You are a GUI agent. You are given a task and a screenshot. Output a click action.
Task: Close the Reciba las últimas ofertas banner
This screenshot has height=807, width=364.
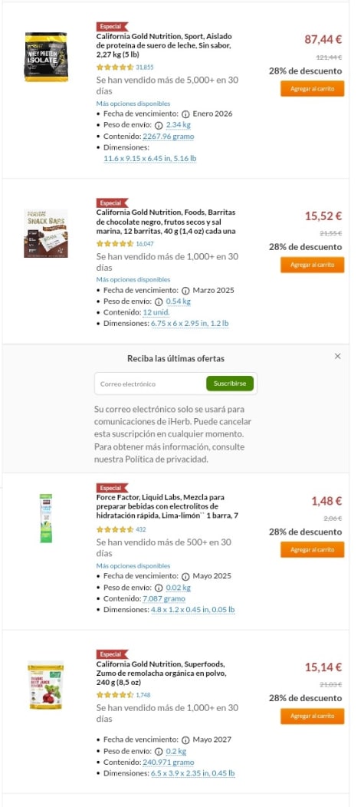(337, 356)
